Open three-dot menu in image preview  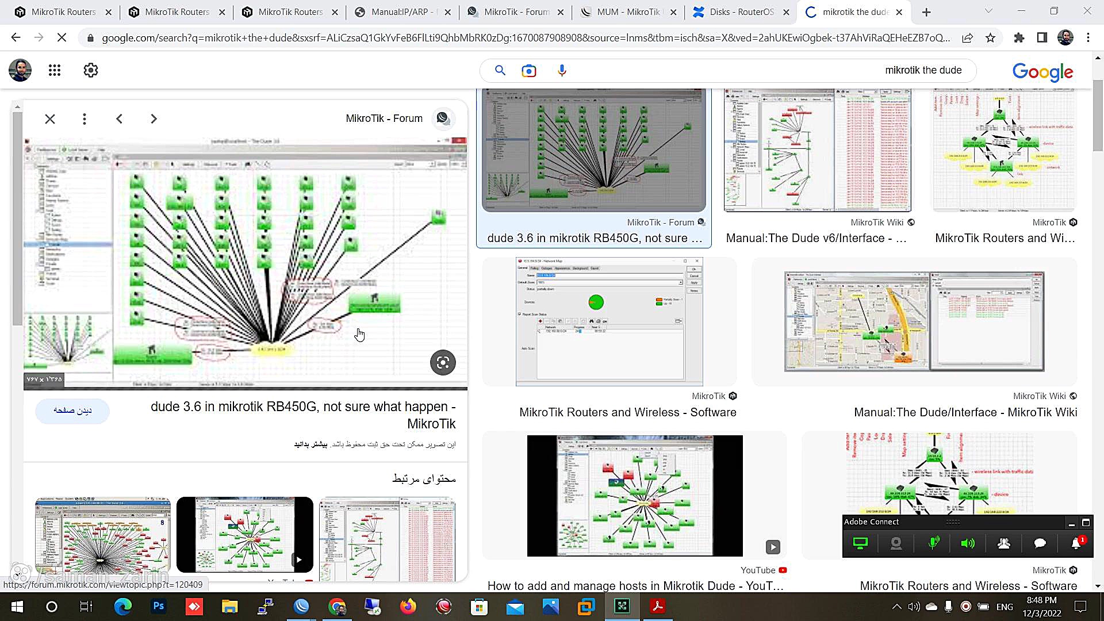85,119
